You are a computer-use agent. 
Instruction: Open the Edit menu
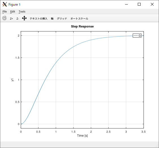12,12
